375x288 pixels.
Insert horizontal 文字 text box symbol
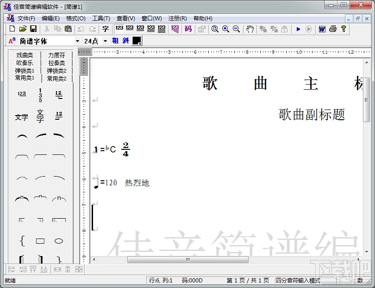point(21,117)
